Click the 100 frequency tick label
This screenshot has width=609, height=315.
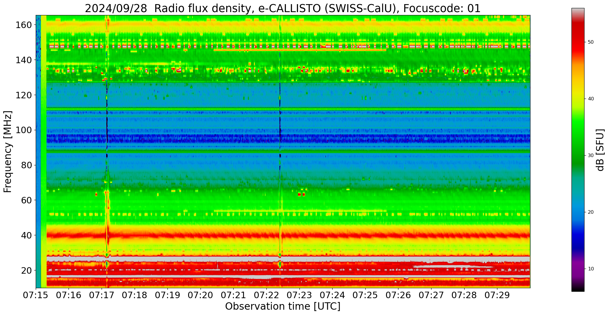(x=23, y=130)
